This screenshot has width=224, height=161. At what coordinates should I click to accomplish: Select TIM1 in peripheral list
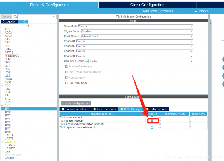[29, 109]
